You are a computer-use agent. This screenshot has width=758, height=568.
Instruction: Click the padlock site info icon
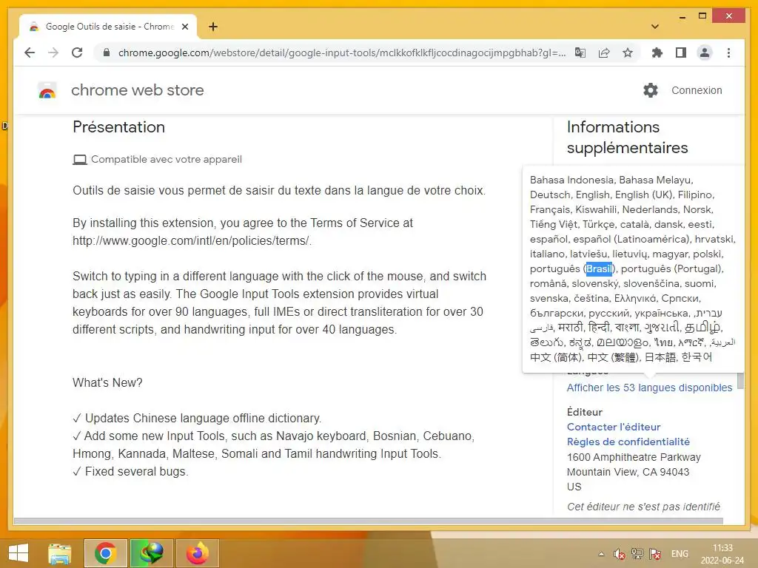(107, 53)
